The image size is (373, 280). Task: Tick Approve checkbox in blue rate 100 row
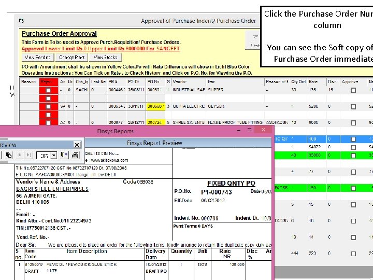[x=353, y=139]
